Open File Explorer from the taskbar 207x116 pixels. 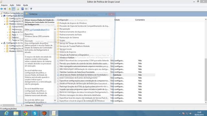pos(16,113)
